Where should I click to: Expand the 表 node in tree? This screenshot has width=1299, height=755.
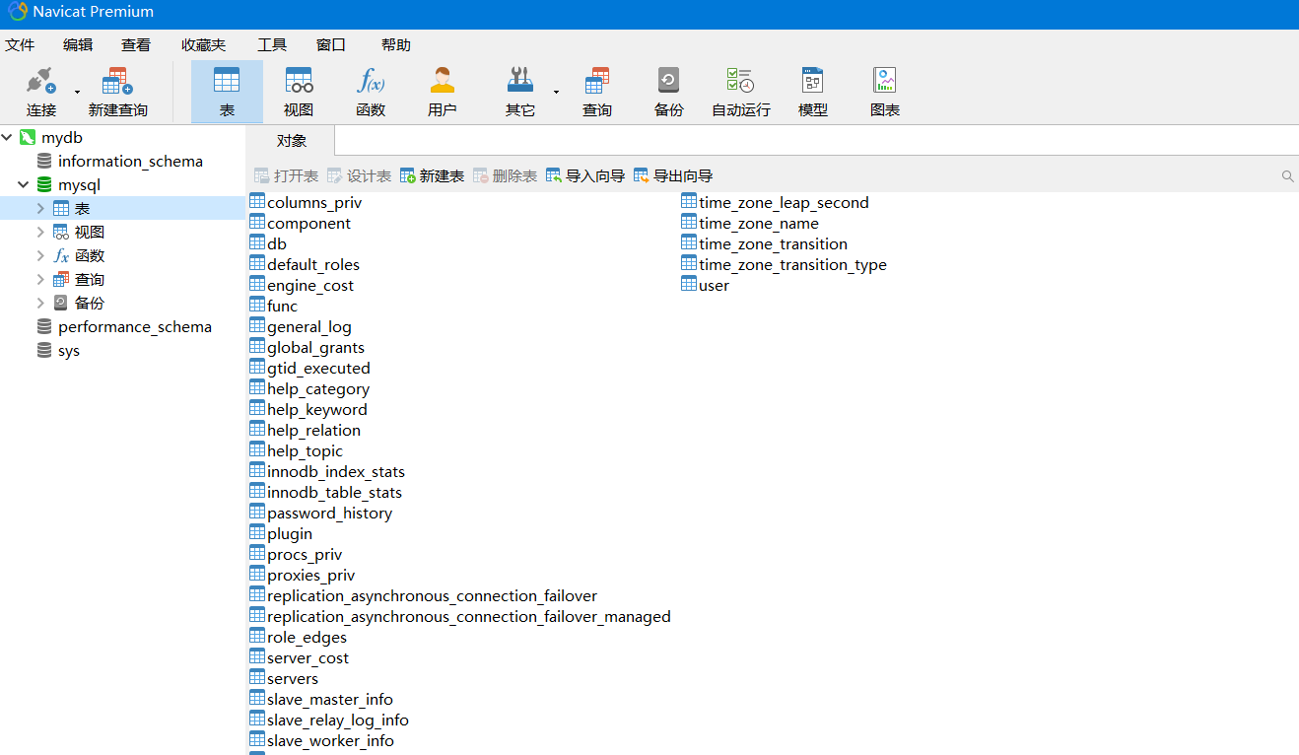click(40, 208)
